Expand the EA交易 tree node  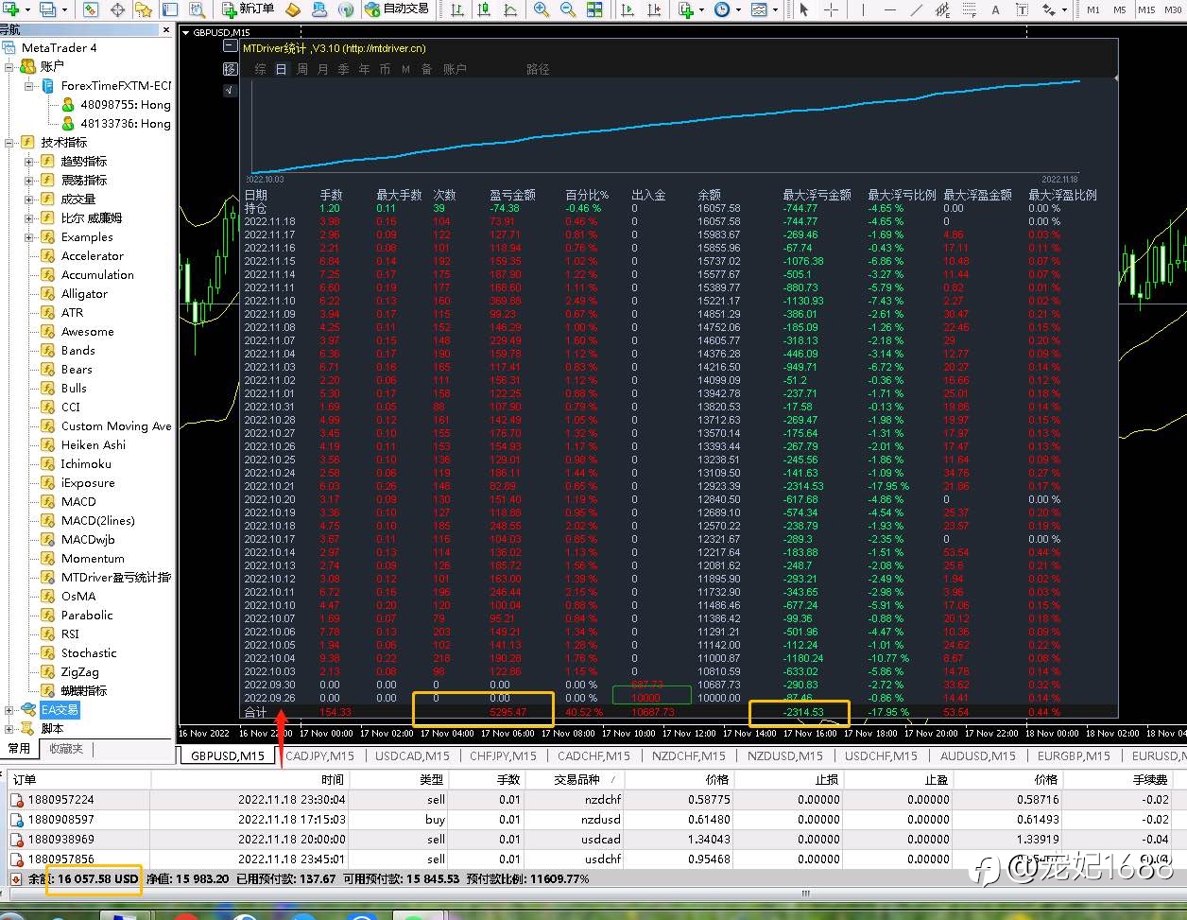[x=9, y=709]
